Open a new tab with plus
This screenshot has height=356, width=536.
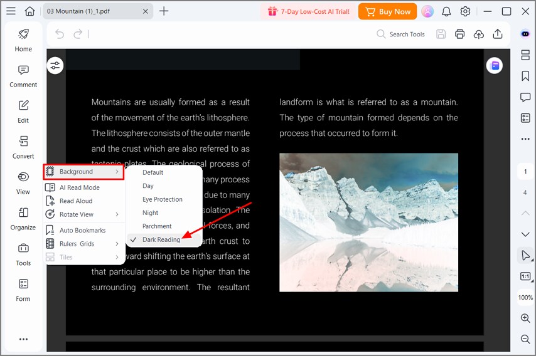click(164, 11)
